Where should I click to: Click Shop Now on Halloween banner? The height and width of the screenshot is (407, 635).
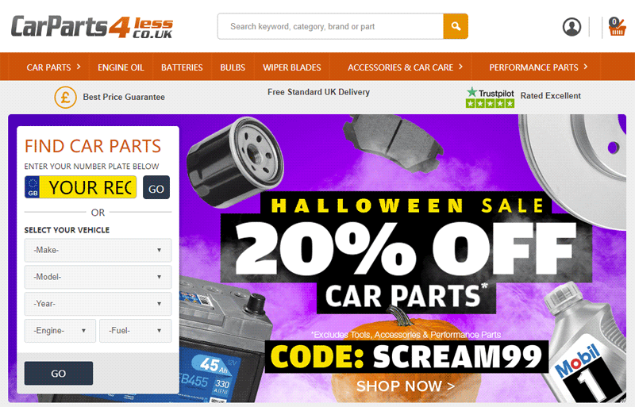(x=406, y=386)
